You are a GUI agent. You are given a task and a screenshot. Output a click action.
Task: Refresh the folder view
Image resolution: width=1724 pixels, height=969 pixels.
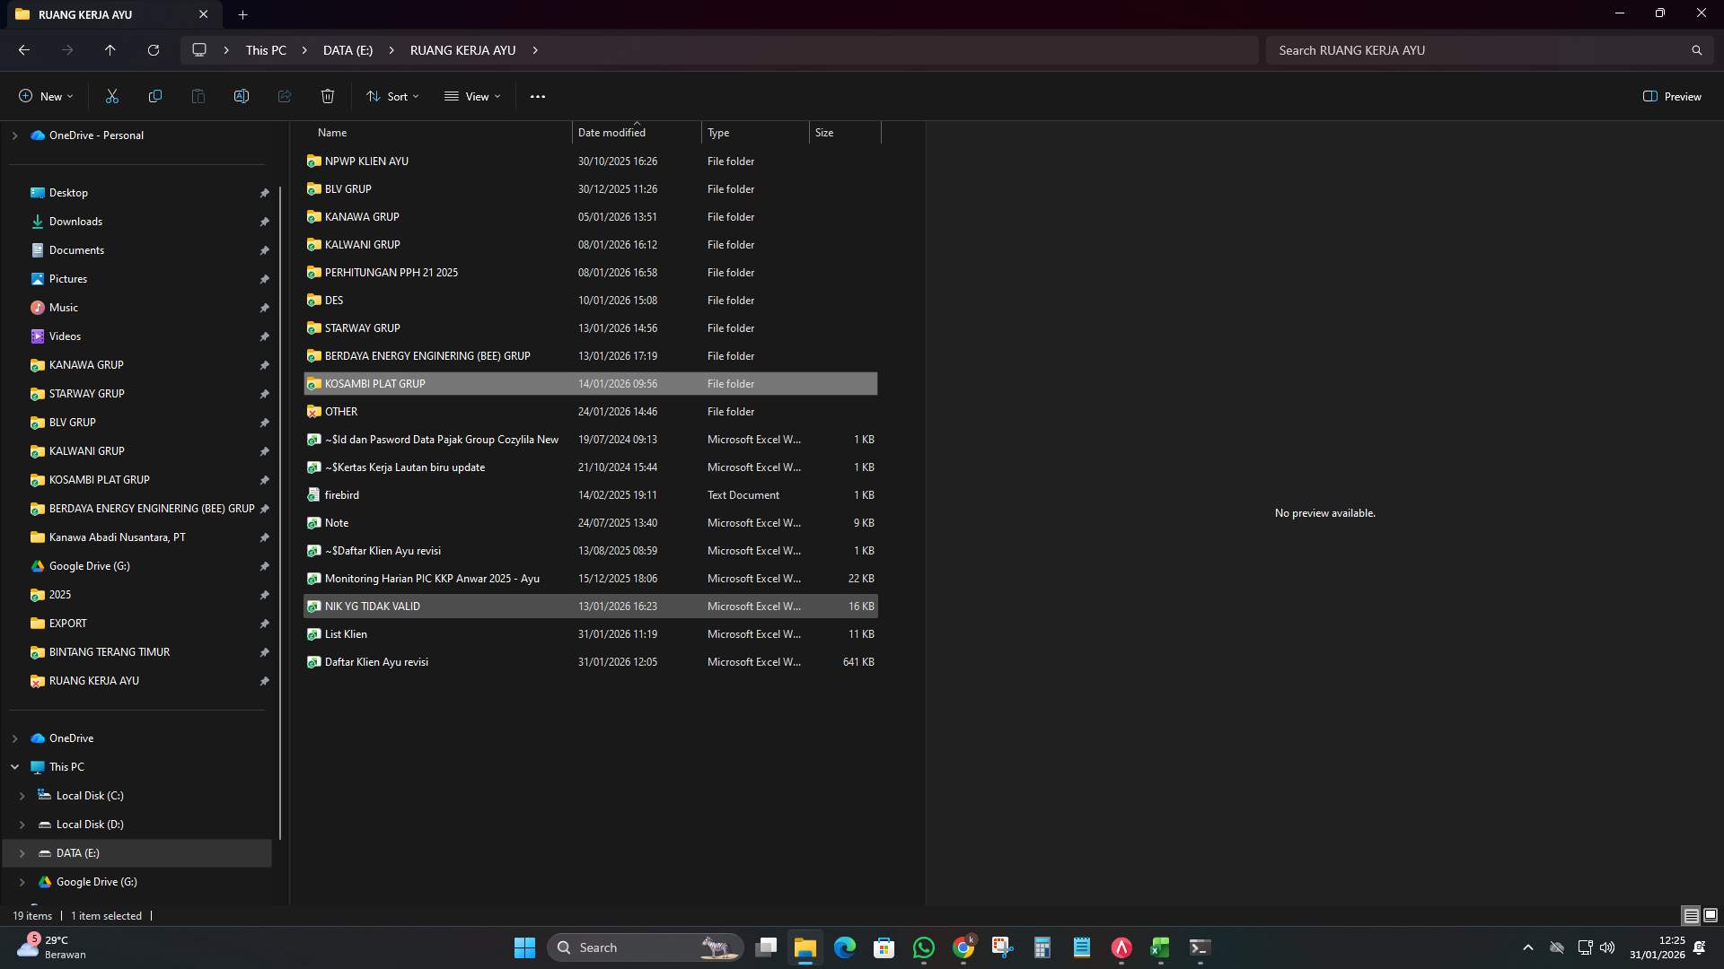click(x=153, y=50)
